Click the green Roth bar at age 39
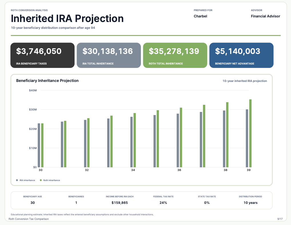Viewport: 291px width, 225px height. (x=250, y=133)
